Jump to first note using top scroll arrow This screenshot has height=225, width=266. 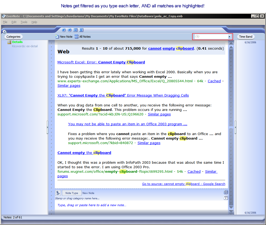point(231,43)
